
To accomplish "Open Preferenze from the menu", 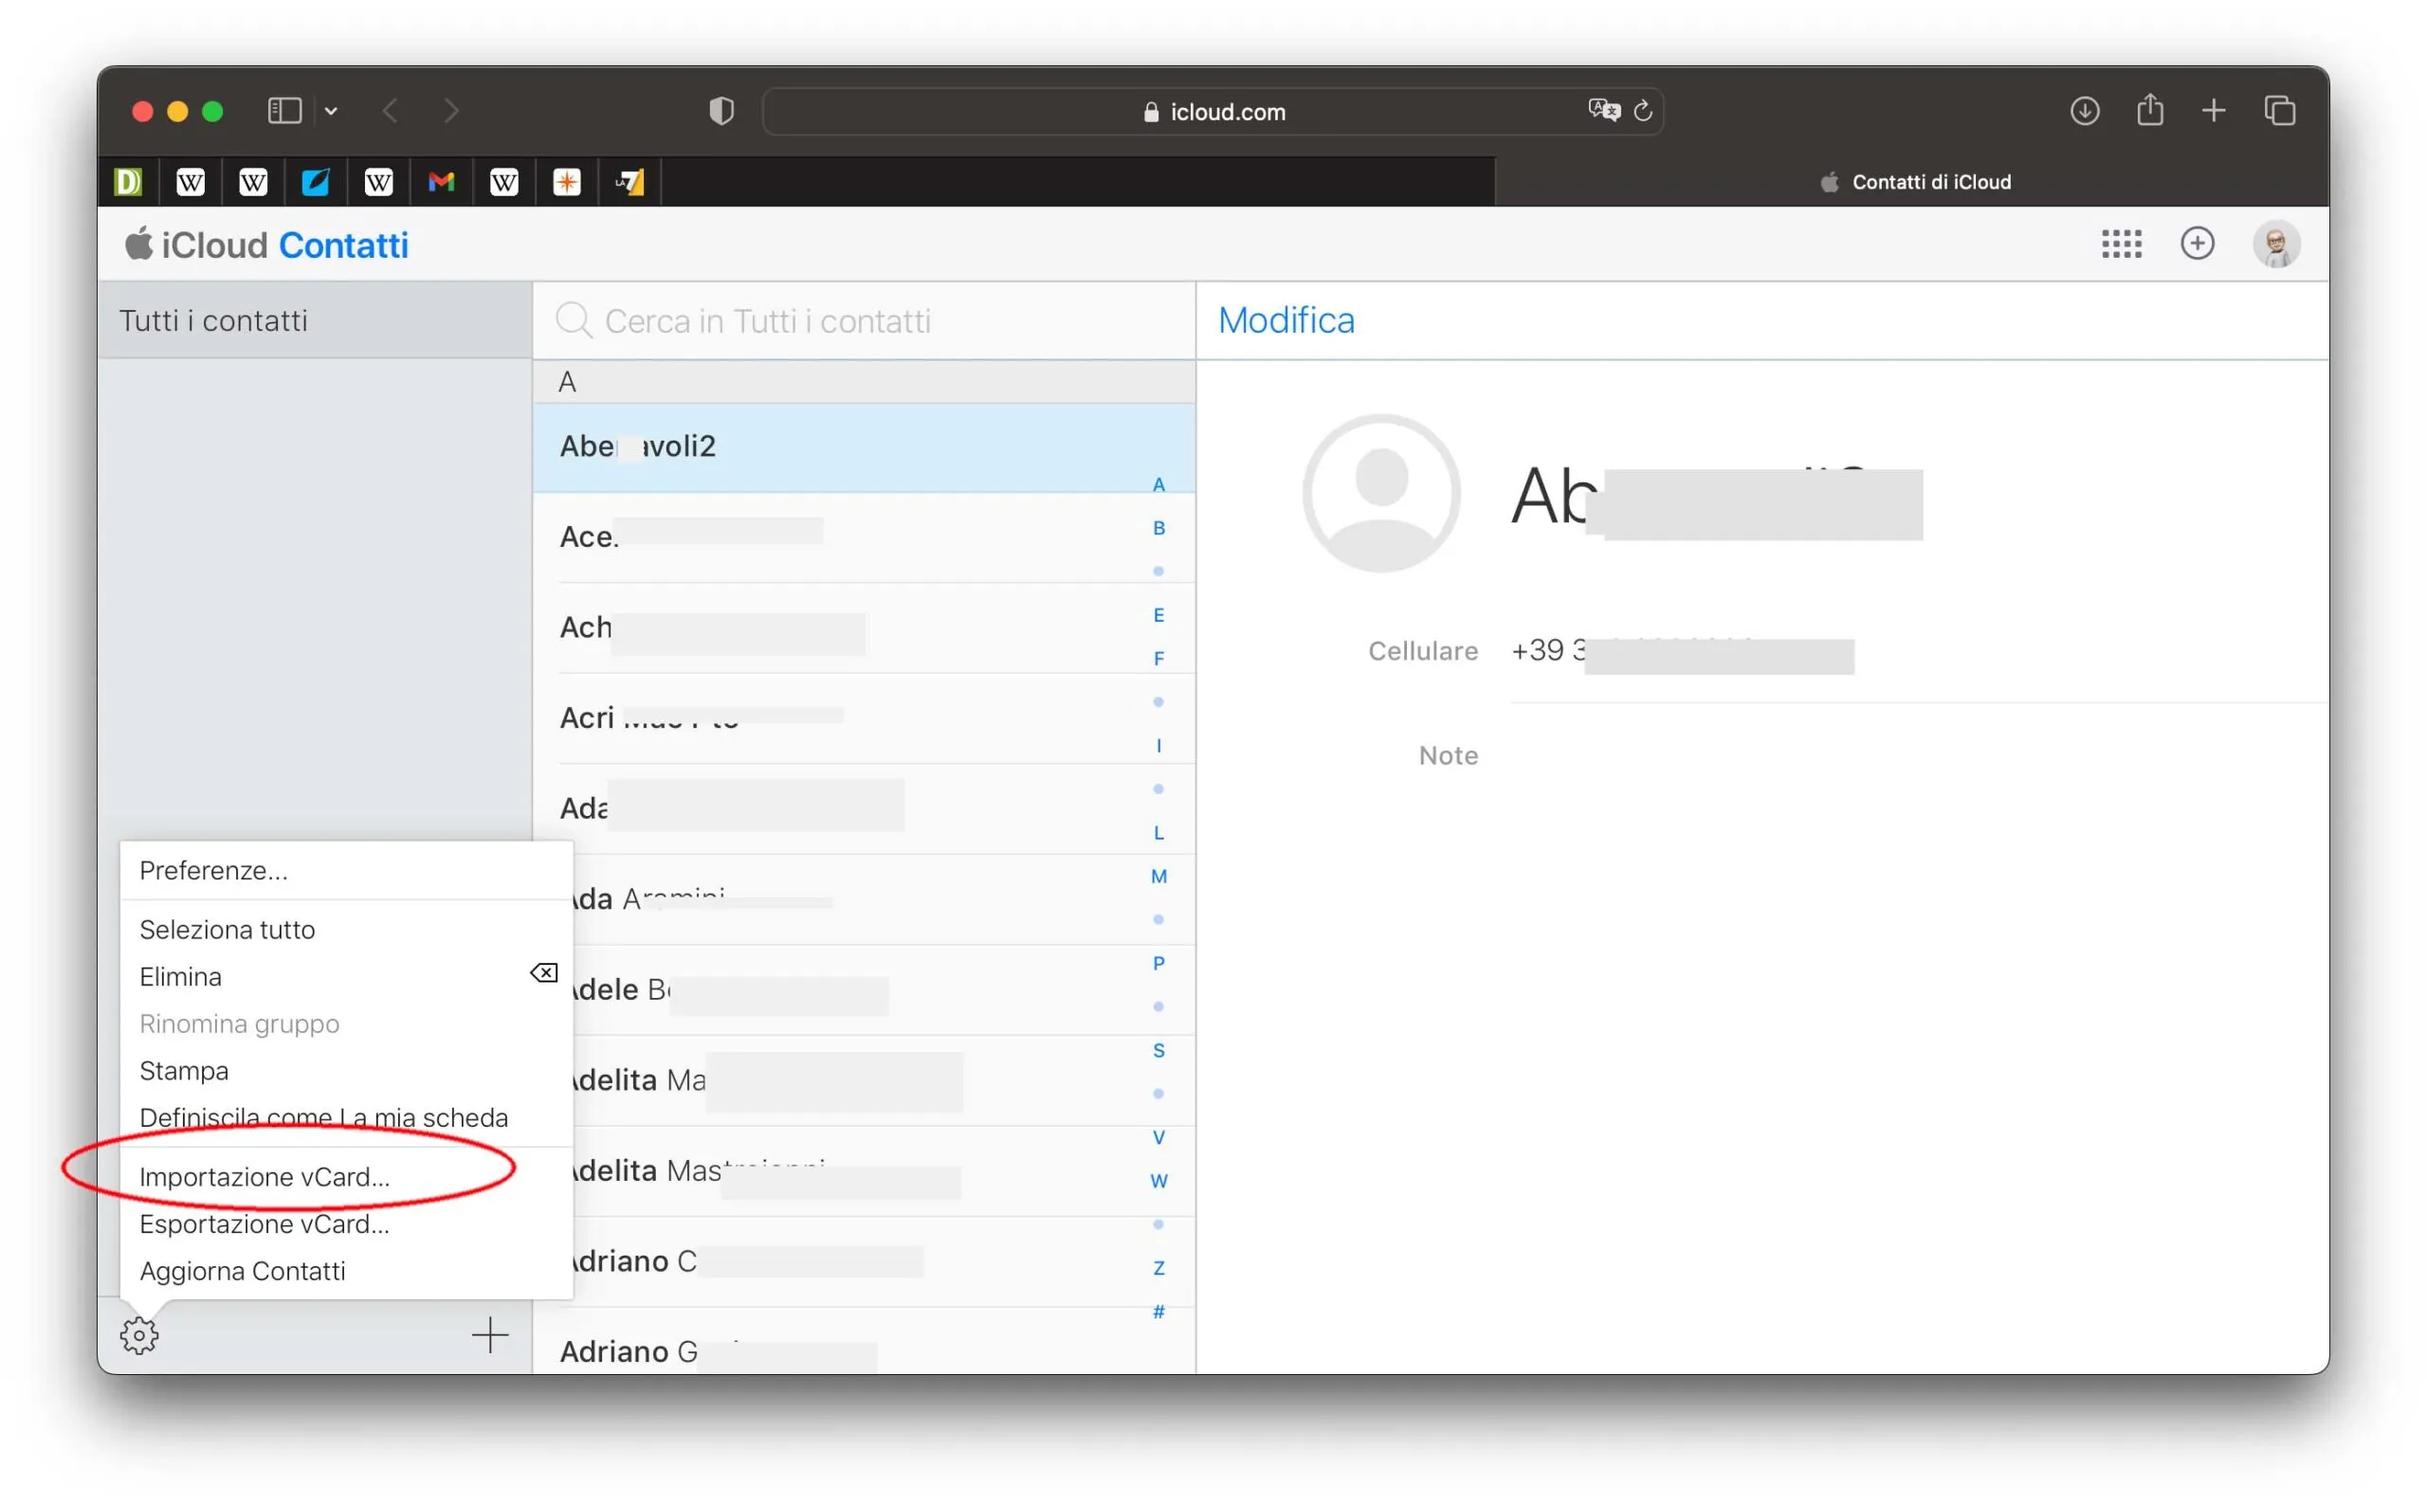I will click(213, 870).
